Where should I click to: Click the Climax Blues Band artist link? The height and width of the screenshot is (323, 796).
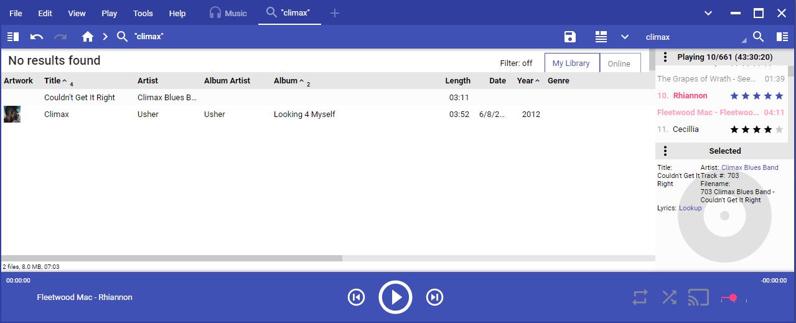749,167
